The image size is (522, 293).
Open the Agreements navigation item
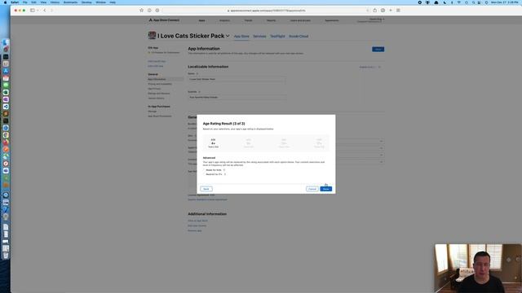click(x=332, y=20)
